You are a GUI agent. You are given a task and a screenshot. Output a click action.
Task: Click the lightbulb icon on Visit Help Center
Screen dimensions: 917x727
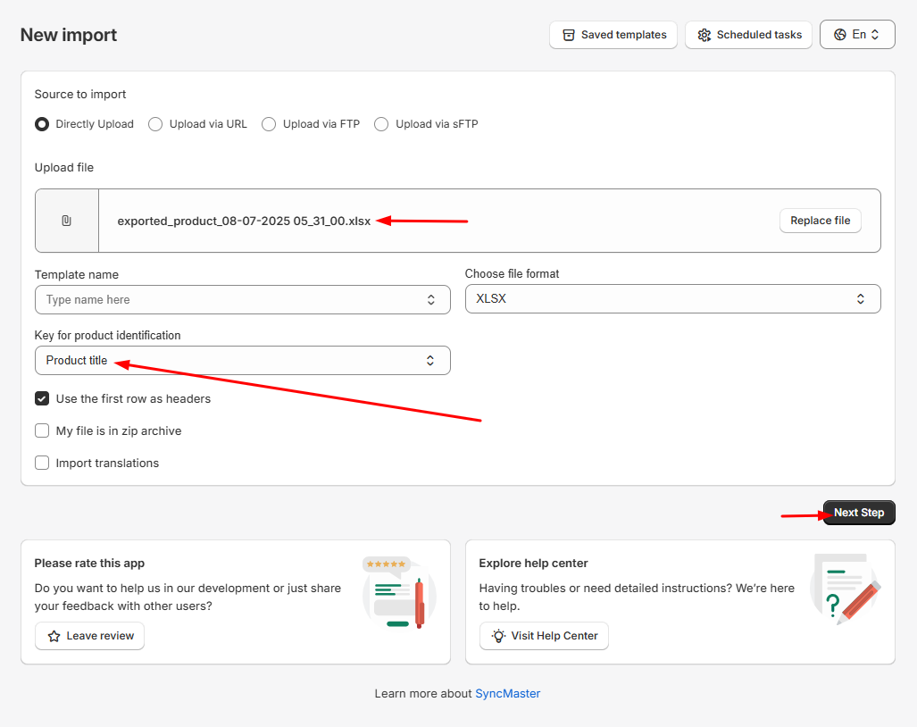click(x=498, y=636)
